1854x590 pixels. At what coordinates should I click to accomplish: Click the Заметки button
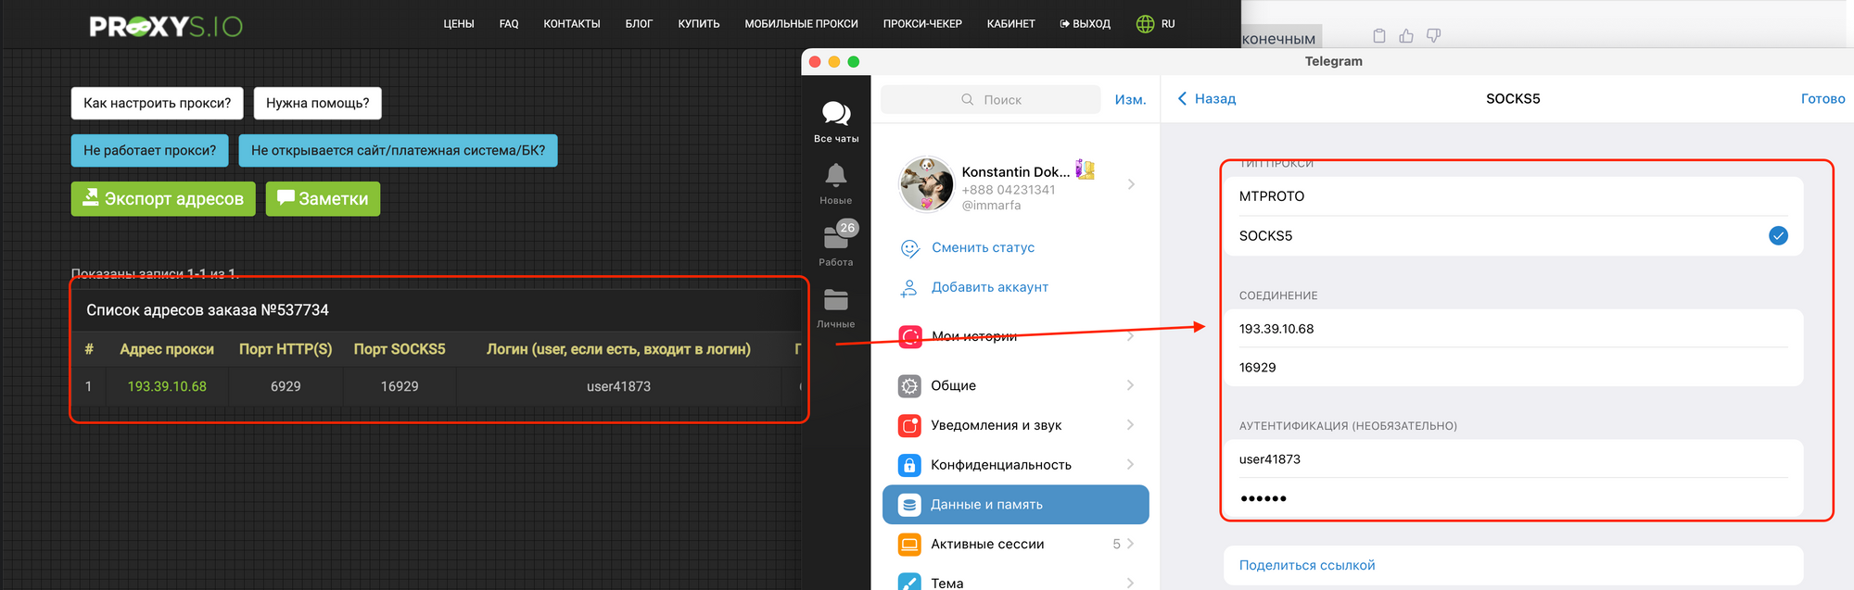(x=323, y=198)
